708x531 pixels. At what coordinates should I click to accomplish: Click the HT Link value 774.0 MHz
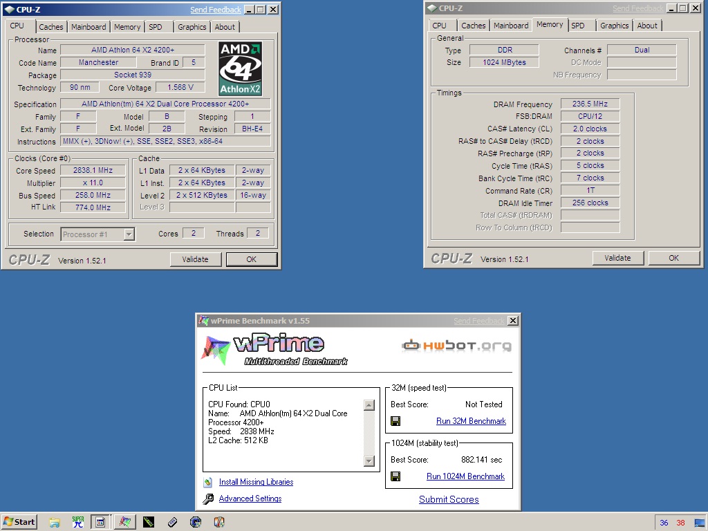(x=93, y=207)
